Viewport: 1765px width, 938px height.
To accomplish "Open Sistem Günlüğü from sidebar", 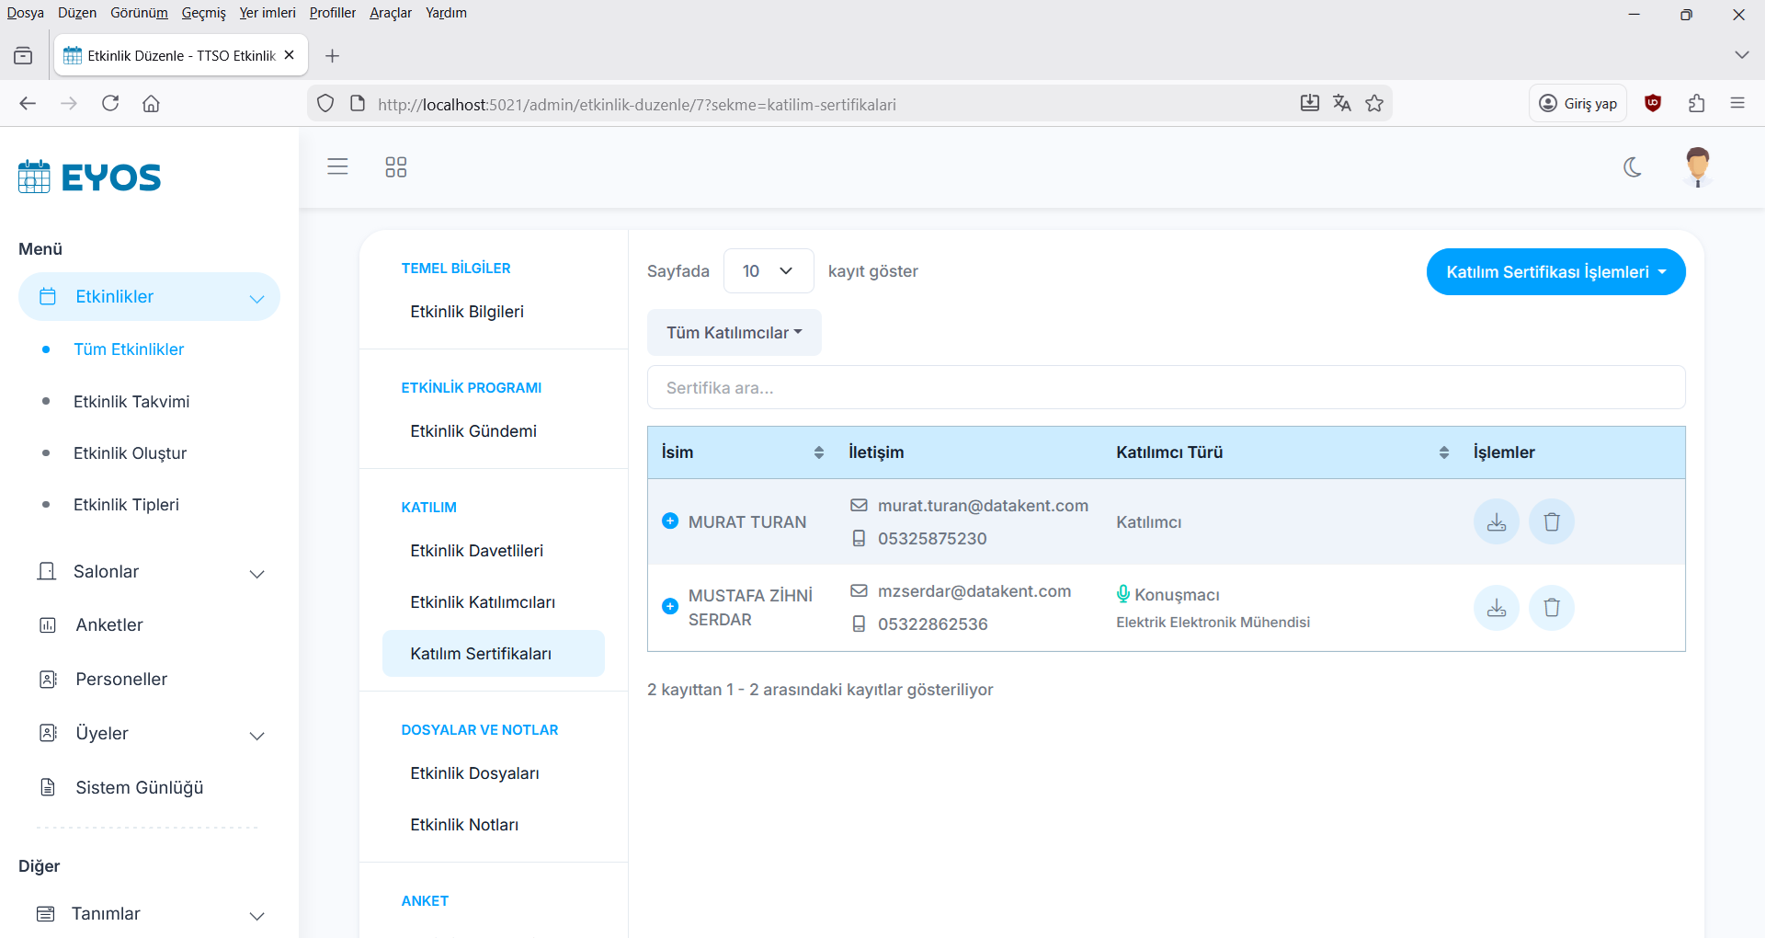I will [140, 788].
